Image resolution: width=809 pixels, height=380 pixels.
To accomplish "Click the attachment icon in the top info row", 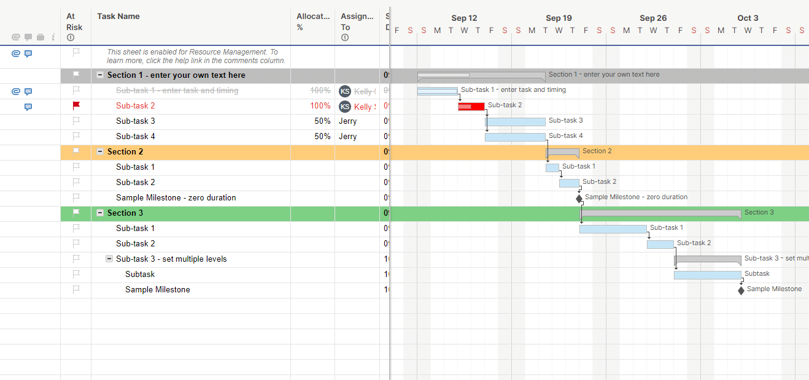I will pyautogui.click(x=16, y=54).
